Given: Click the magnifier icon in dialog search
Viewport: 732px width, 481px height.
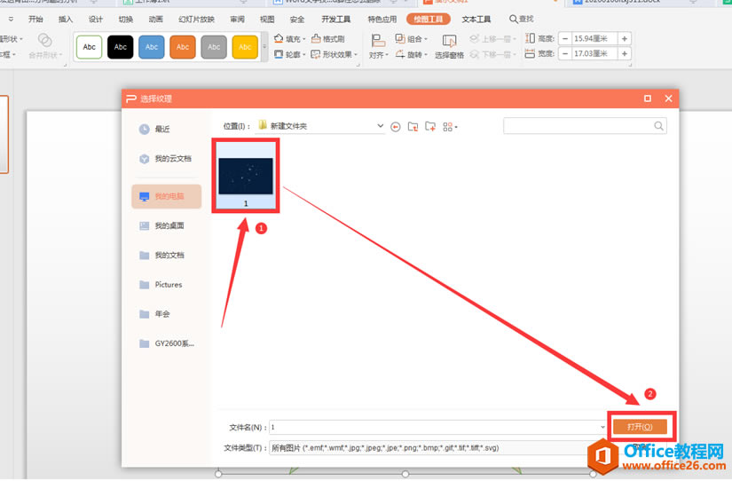Looking at the screenshot, I should 658,126.
